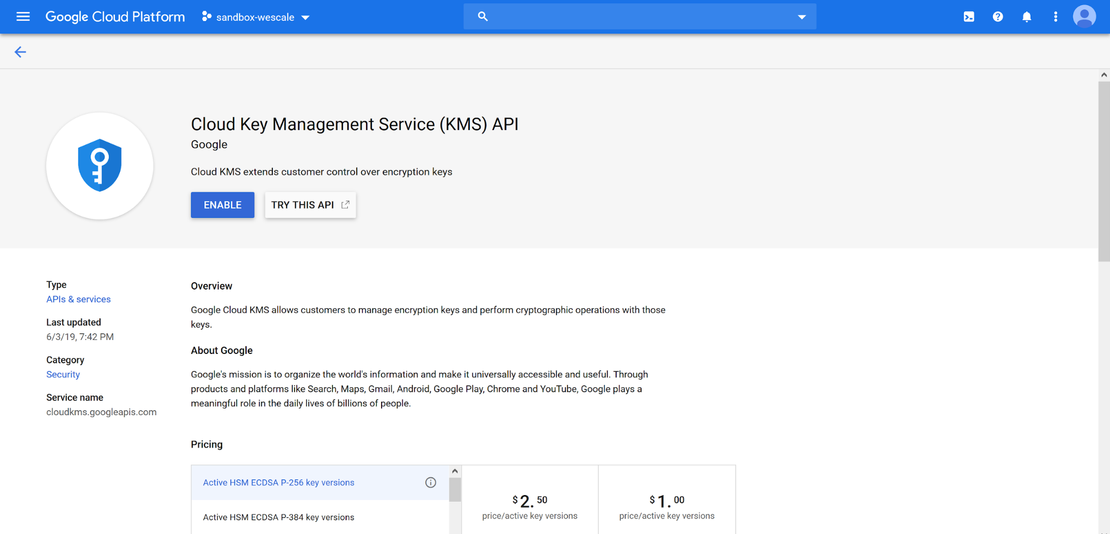Click service name cloudkms.googleapis.com
Image resolution: width=1110 pixels, height=534 pixels.
coord(101,412)
